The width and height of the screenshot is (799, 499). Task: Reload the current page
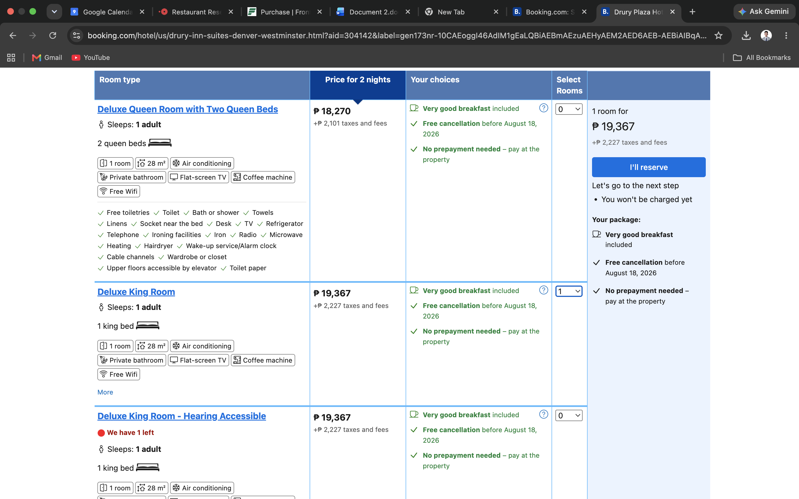point(53,35)
